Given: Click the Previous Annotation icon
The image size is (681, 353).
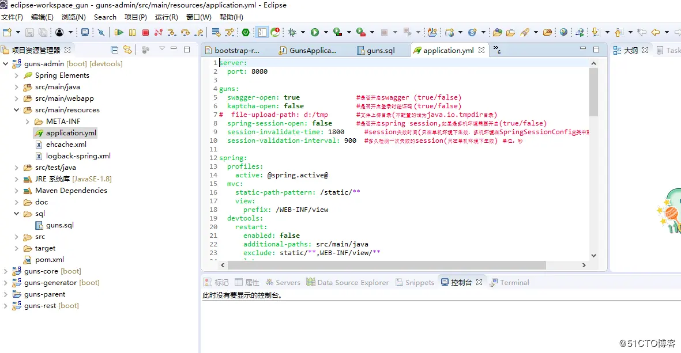Looking at the screenshot, I should coord(619,32).
